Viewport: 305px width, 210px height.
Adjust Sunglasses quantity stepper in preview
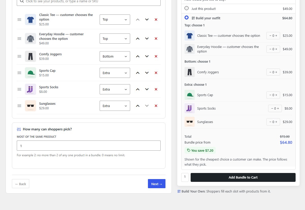point(273,122)
